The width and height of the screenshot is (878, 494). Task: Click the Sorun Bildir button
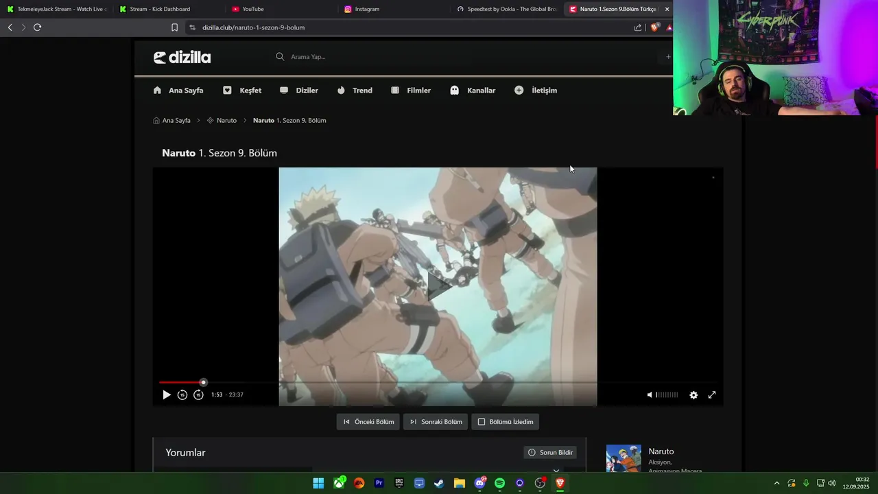550,453
